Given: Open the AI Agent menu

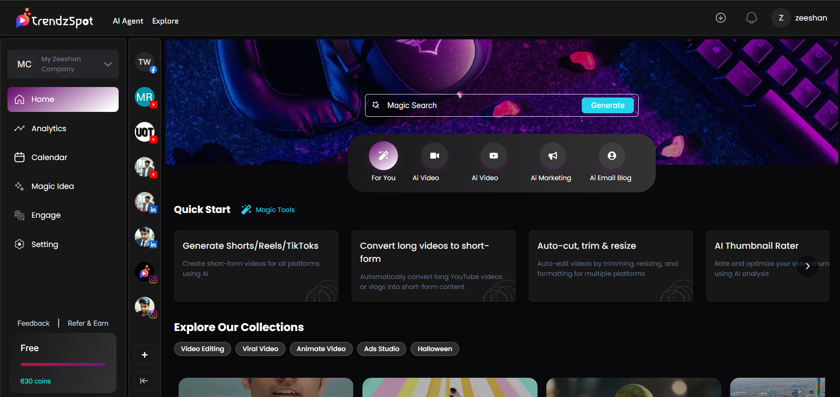Looking at the screenshot, I should click(x=127, y=21).
